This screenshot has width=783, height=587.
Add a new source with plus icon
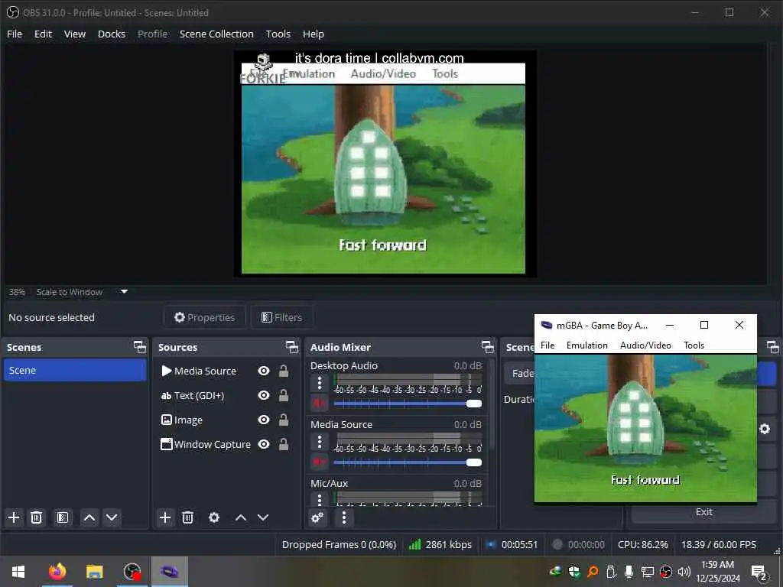[165, 517]
